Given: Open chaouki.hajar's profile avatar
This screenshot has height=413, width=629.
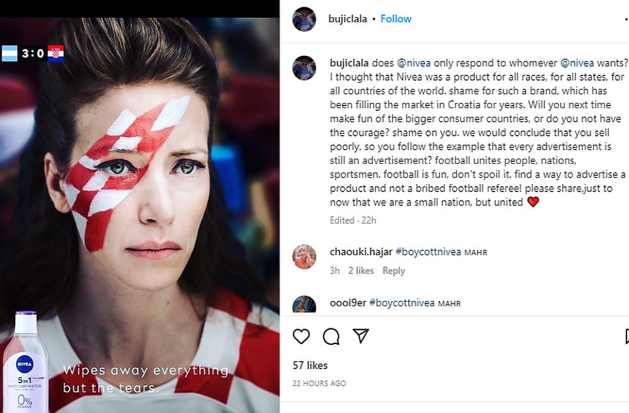Looking at the screenshot, I should pyautogui.click(x=304, y=257).
